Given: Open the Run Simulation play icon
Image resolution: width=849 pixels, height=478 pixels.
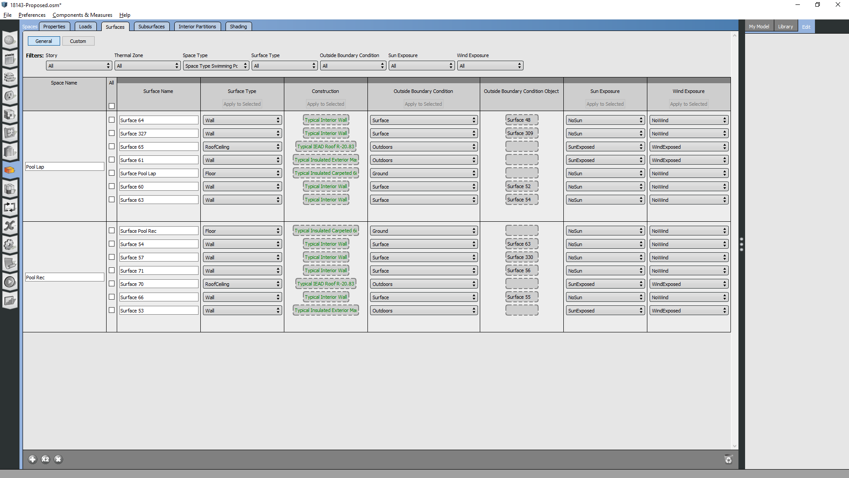Looking at the screenshot, I should click(9, 282).
